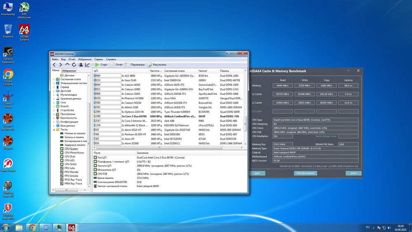Image resolution: width=412 pixels, height=232 pixels.
Task: Collapse the Тесты tree node
Action: tap(54, 129)
